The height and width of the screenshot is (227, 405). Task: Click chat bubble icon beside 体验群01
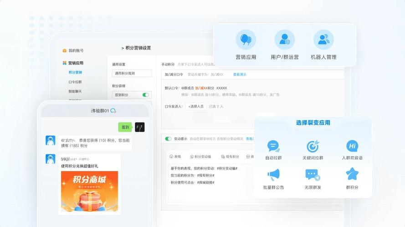point(113,111)
